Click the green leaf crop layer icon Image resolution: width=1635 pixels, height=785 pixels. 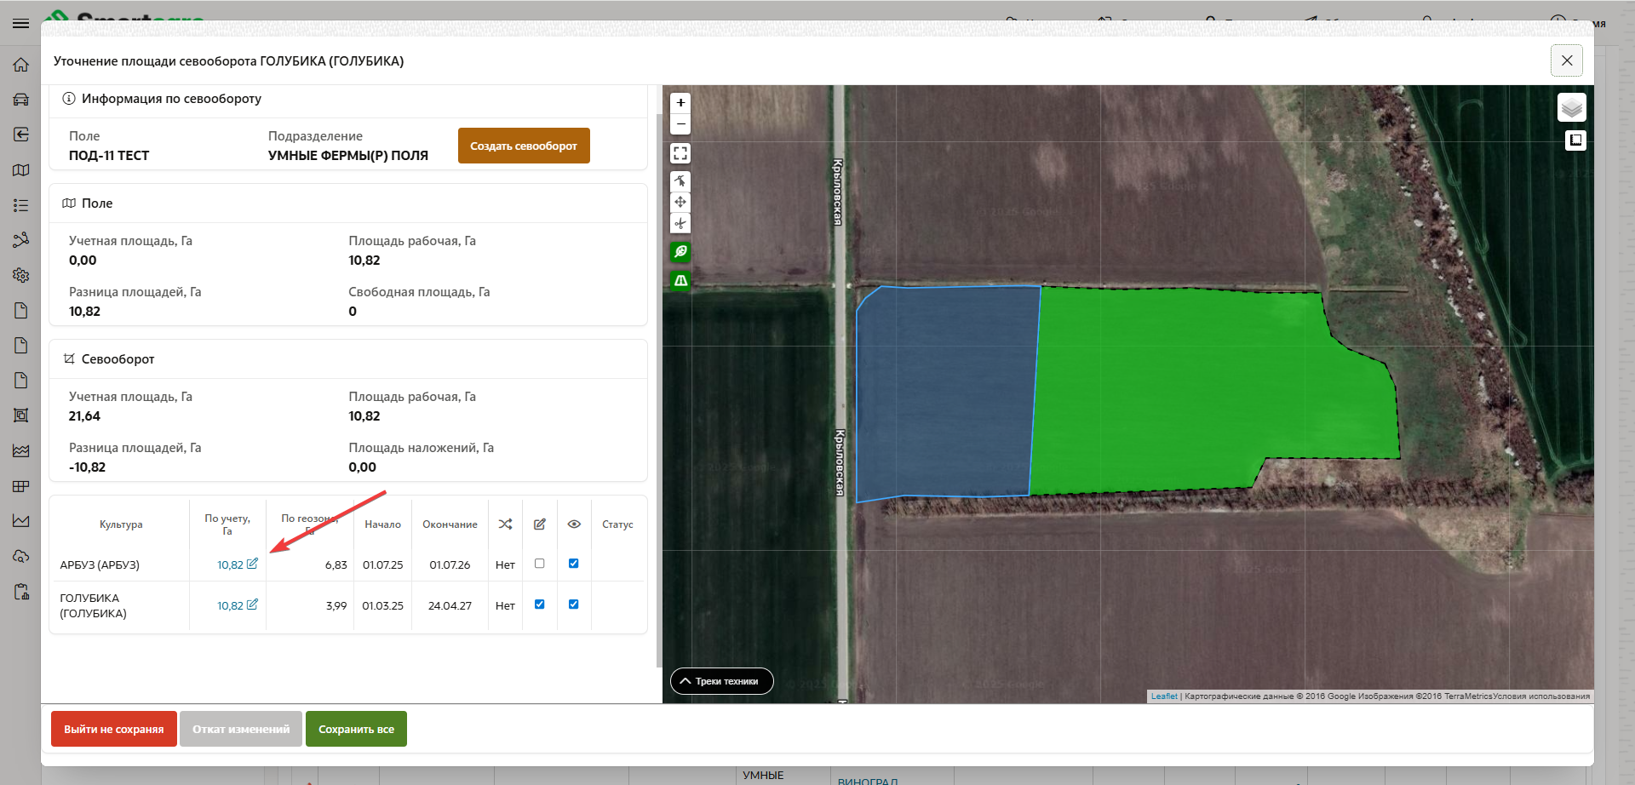[x=680, y=252]
